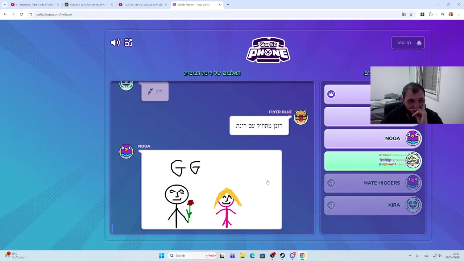Click the gray empty drawing placeholder

(155, 91)
